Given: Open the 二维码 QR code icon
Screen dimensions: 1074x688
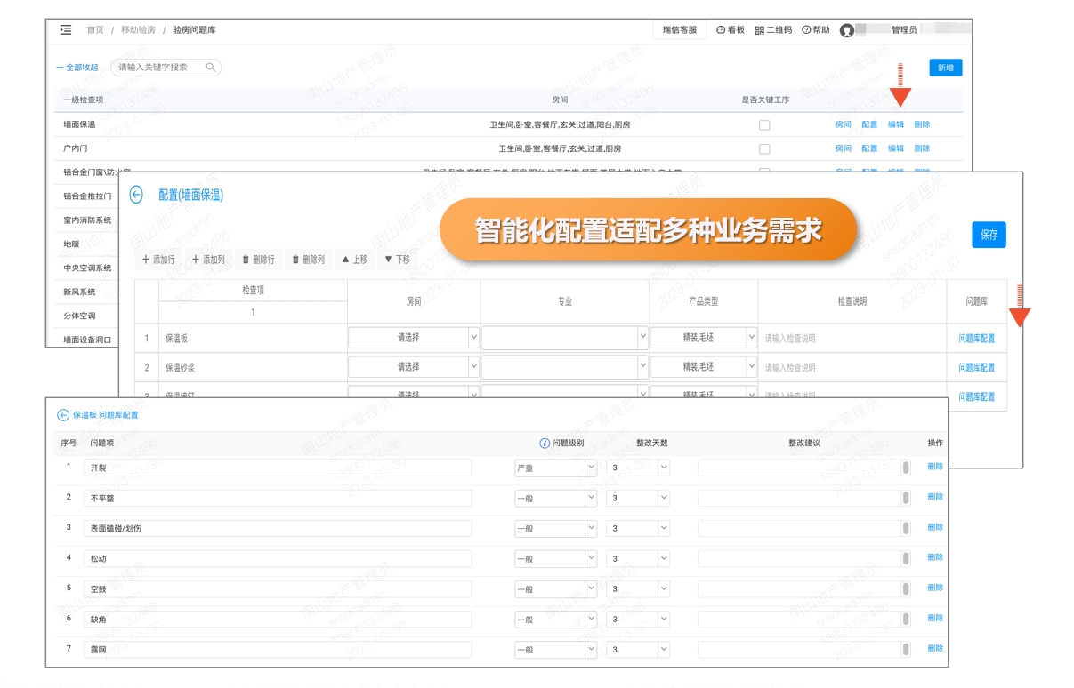Looking at the screenshot, I should (x=760, y=30).
